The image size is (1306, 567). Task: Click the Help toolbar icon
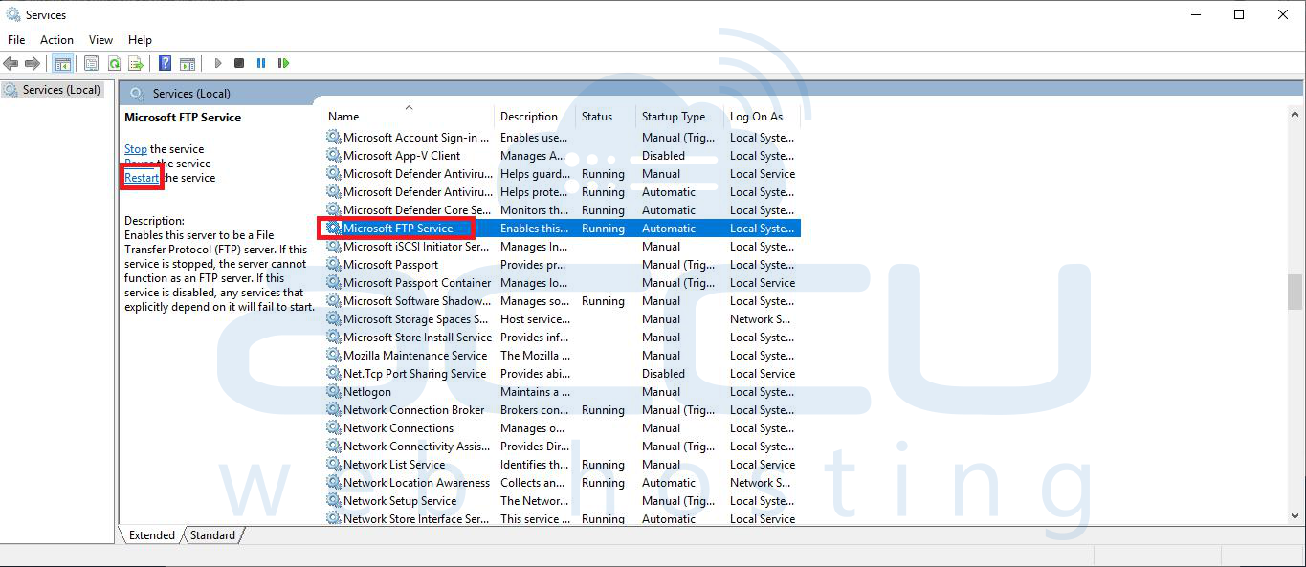click(x=164, y=63)
